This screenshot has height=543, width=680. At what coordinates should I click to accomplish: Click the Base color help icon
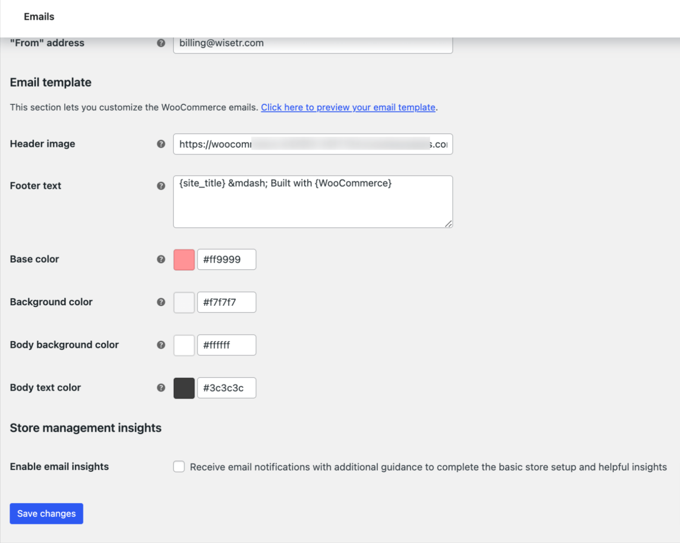161,259
